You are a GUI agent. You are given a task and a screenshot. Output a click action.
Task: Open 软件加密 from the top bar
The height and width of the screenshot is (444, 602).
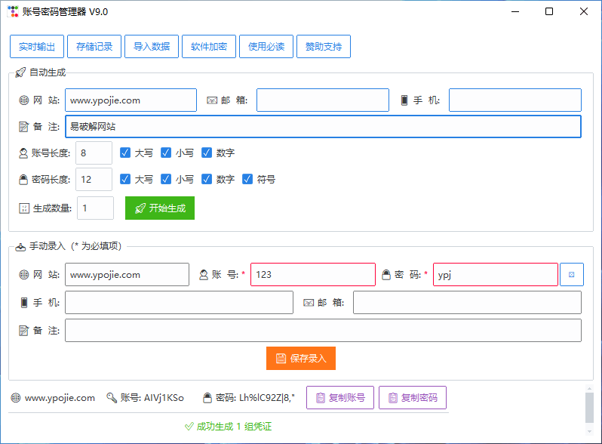point(209,47)
